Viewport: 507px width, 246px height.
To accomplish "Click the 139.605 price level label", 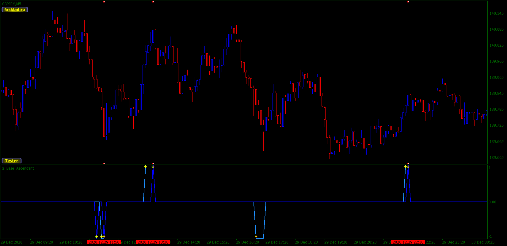I will [496, 158].
